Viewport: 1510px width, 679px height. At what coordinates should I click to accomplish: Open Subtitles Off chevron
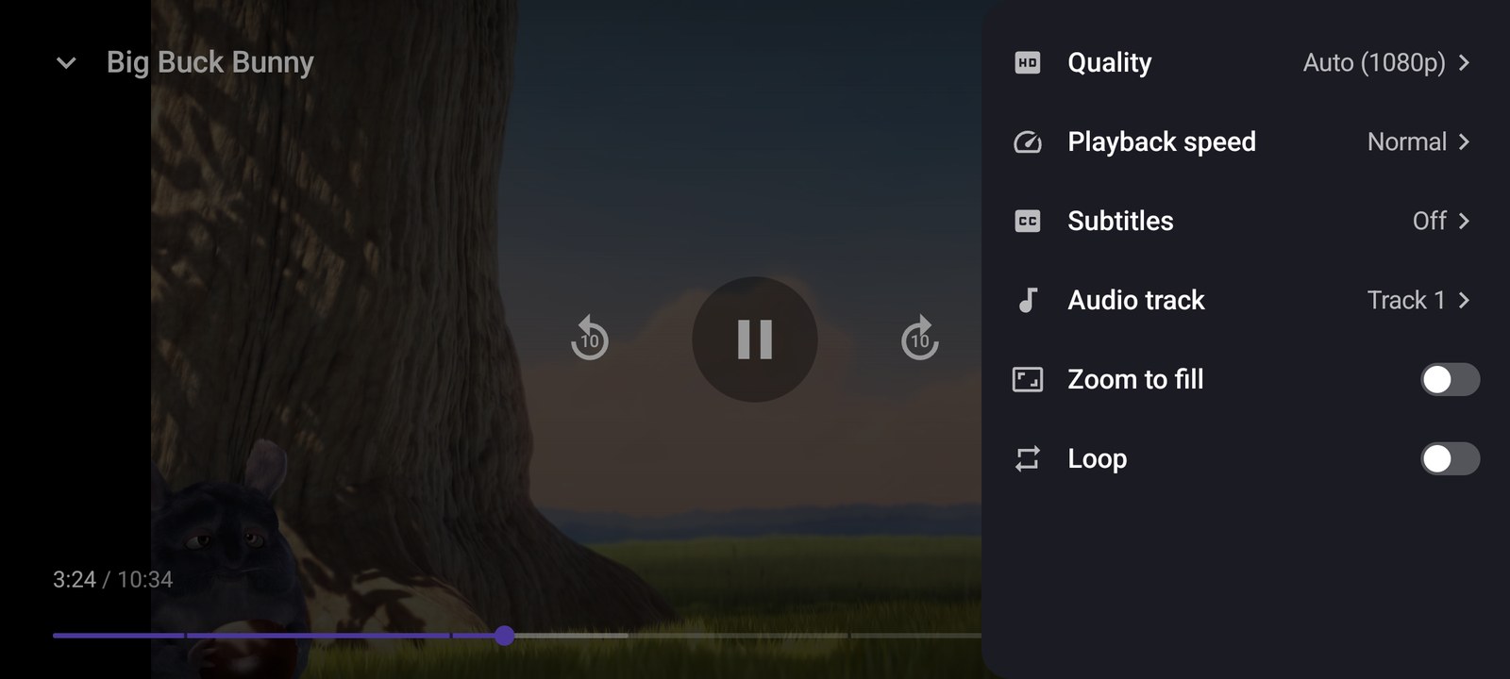click(1464, 221)
